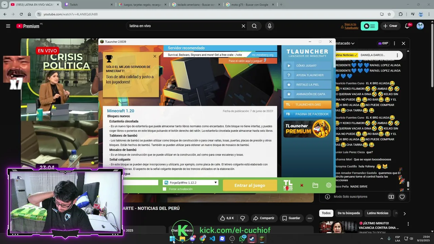Start voice search with microphone icon
Screen dimensions: 434x244
pos(270,26)
